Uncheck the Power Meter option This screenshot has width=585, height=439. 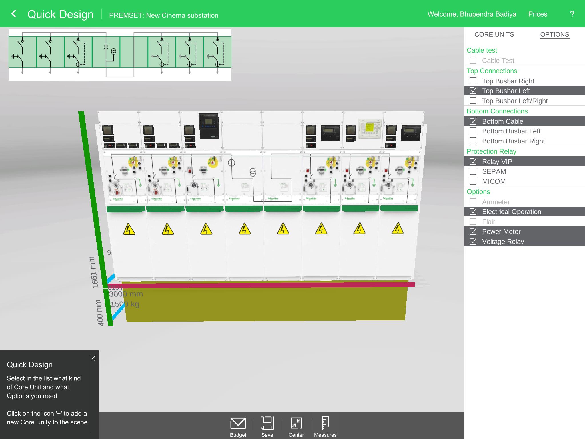524,231
